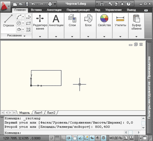Select the ellipse drawing tool

[19, 30]
